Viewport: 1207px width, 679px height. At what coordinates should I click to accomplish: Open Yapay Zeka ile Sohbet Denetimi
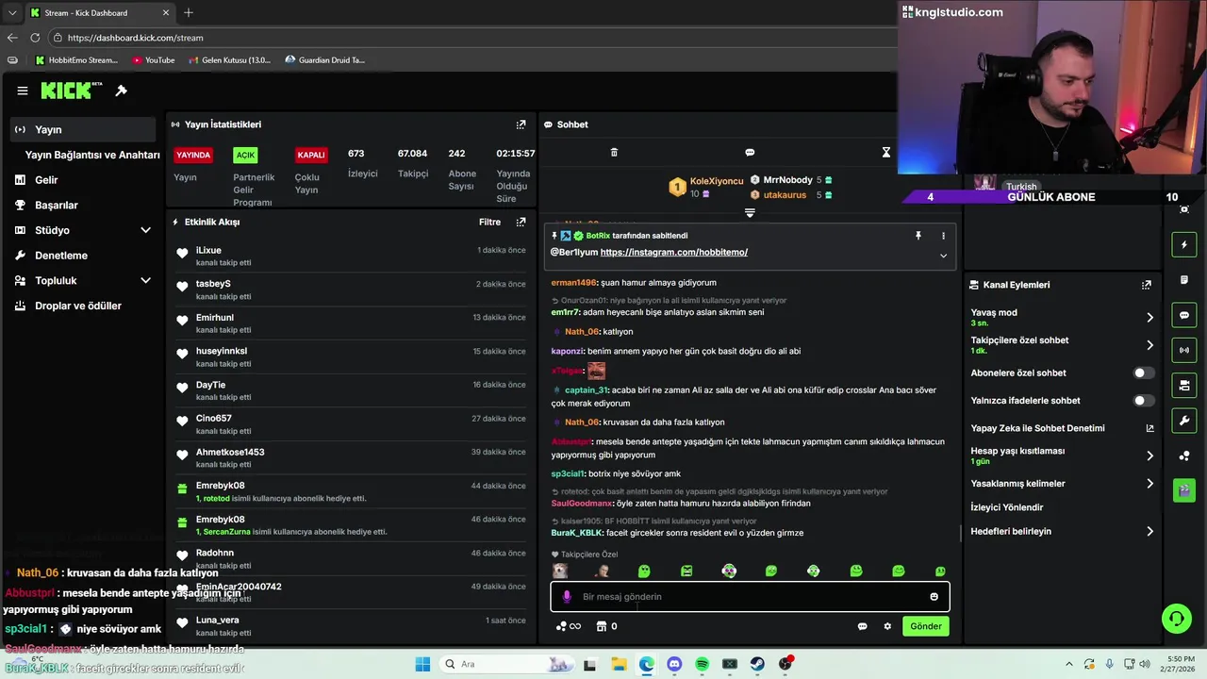coord(1062,428)
